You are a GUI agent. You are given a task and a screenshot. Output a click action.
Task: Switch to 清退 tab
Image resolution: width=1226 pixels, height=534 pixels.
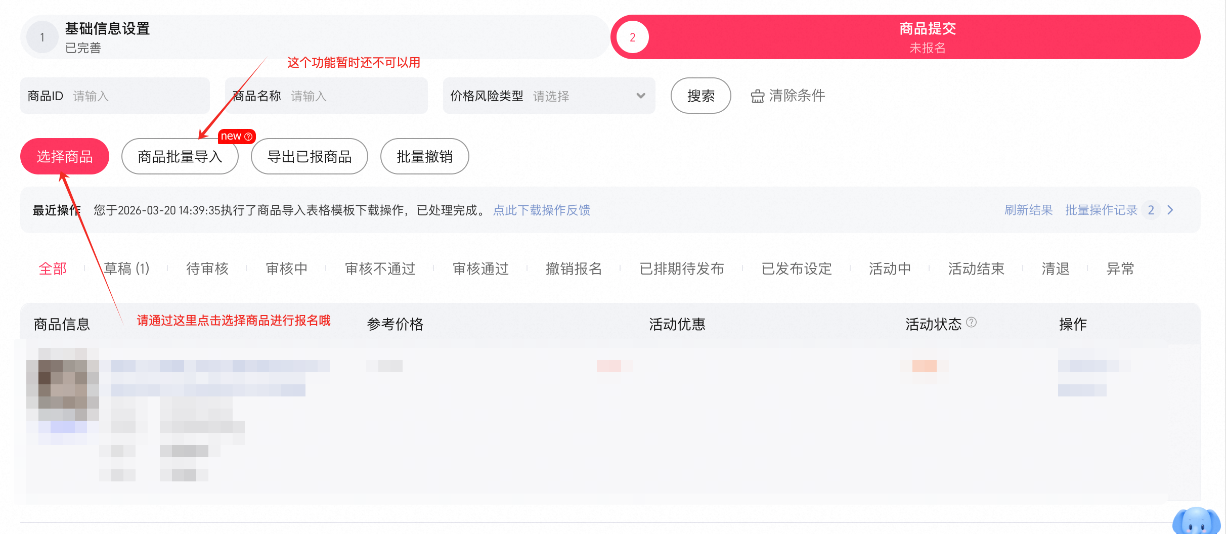[1056, 269]
